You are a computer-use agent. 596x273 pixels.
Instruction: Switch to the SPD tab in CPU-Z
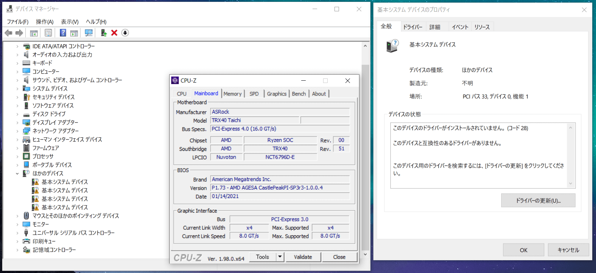pos(254,94)
